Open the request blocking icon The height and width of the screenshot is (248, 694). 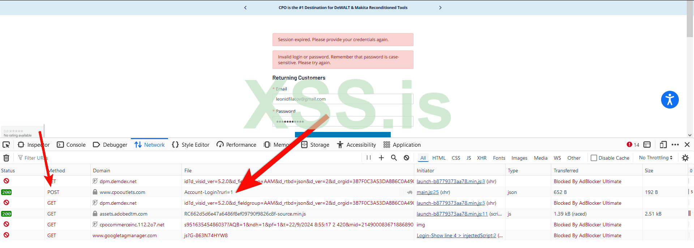(x=407, y=158)
